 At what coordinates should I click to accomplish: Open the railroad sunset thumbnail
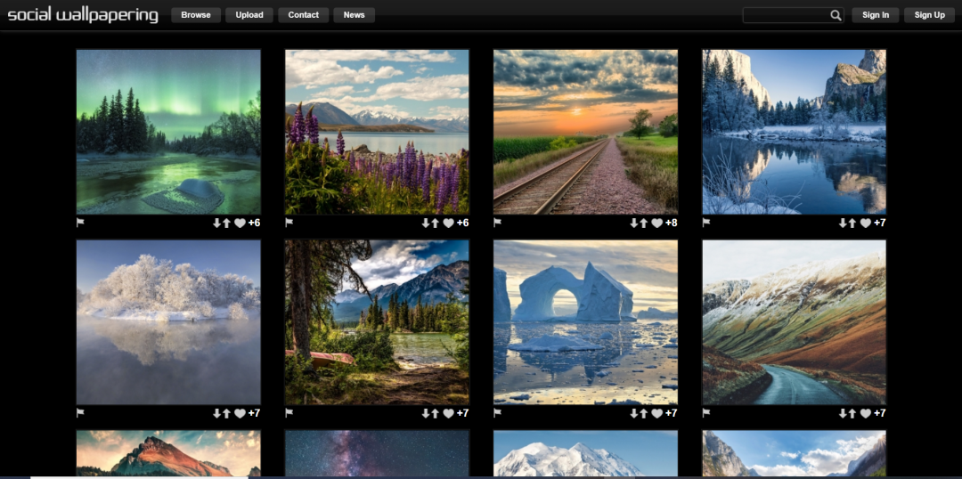pyautogui.click(x=586, y=132)
